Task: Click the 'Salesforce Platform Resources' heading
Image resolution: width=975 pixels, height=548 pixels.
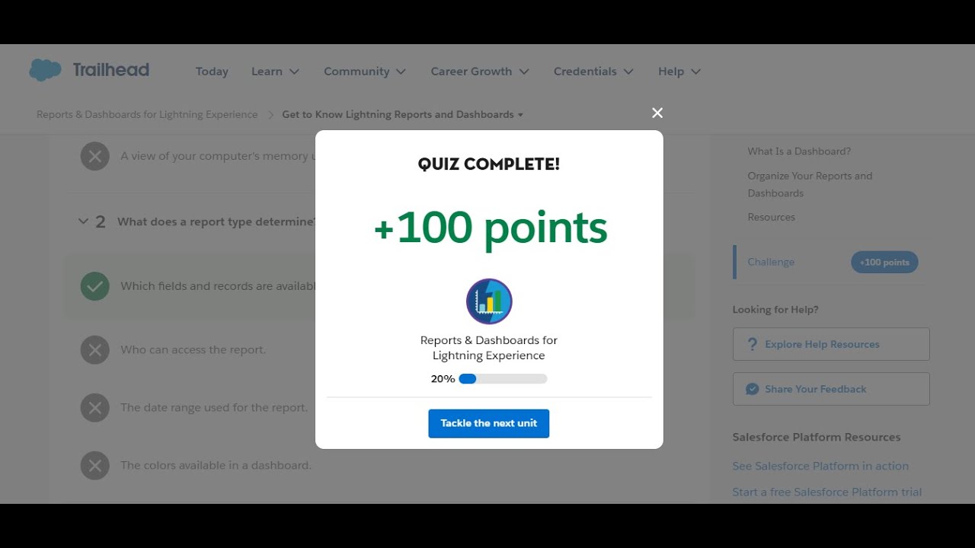Action: pyautogui.click(x=817, y=437)
